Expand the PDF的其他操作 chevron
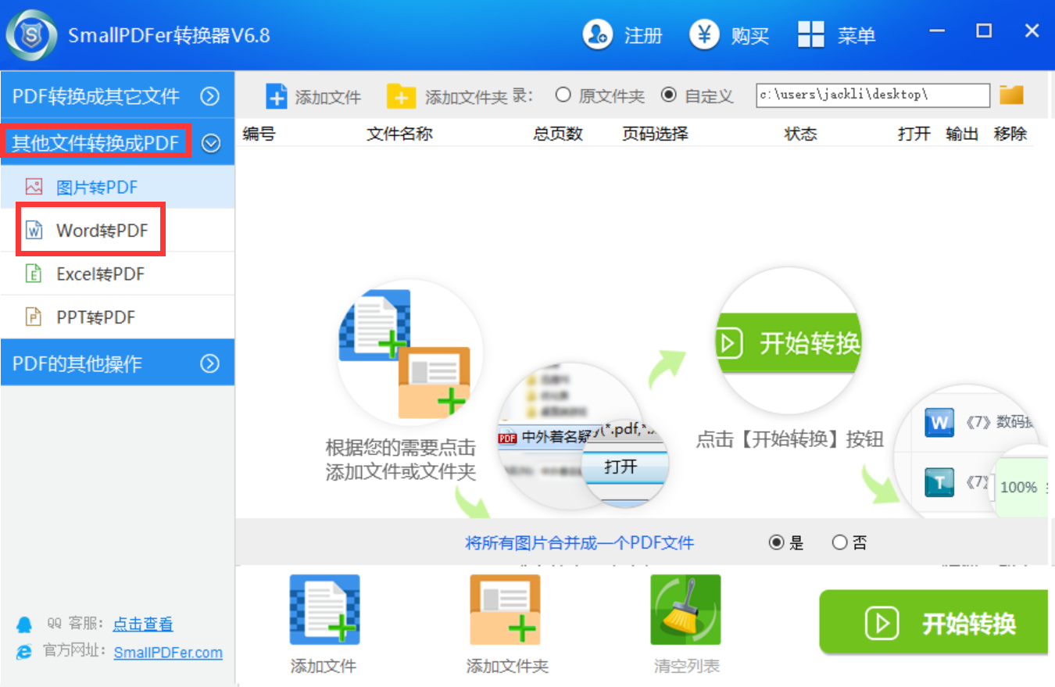Viewport: 1055px width, 687px height. [x=209, y=363]
